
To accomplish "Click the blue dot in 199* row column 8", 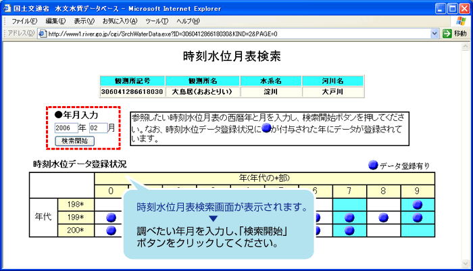I will click(x=383, y=217).
